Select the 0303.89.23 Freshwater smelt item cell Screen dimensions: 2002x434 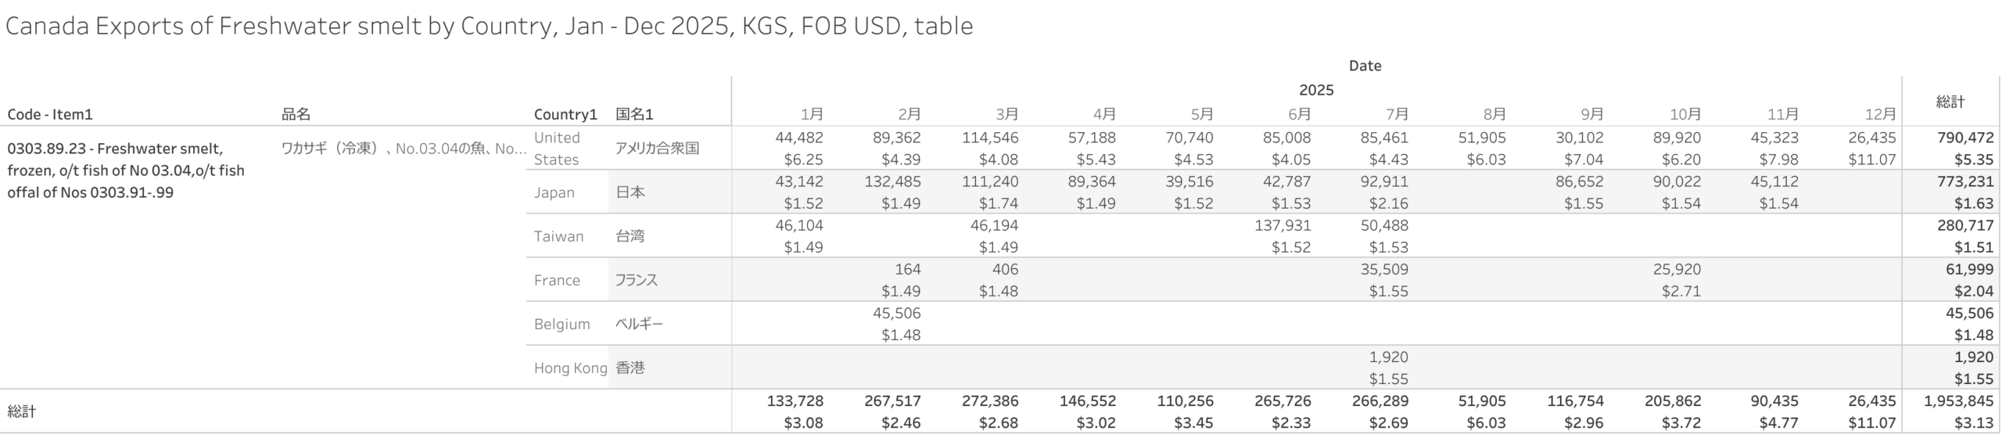125,170
